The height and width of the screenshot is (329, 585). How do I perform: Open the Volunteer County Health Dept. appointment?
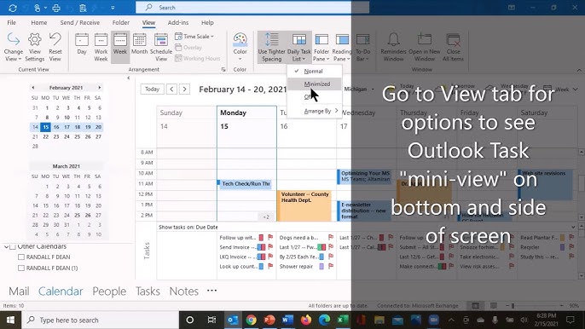click(304, 206)
